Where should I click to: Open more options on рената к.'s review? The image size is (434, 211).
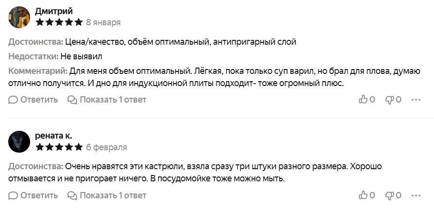416,195
